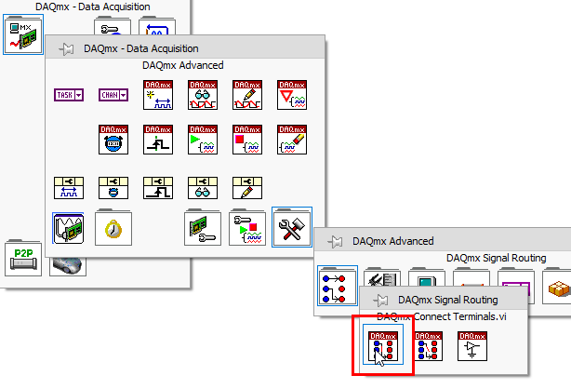Select the DAQmx Trigger VI icon
This screenshot has height=389, width=571.
pos(158,140)
